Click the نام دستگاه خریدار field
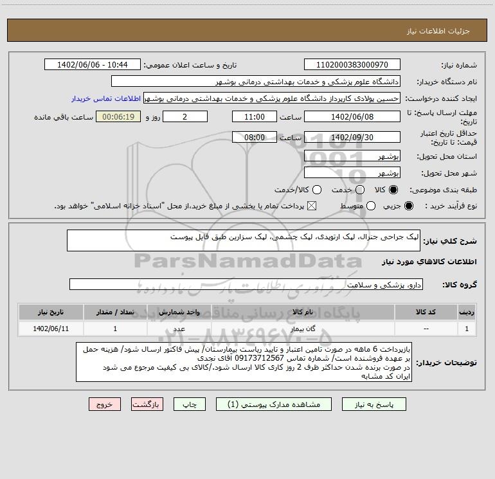Viewport: 495px width, 479px height. (x=256, y=81)
